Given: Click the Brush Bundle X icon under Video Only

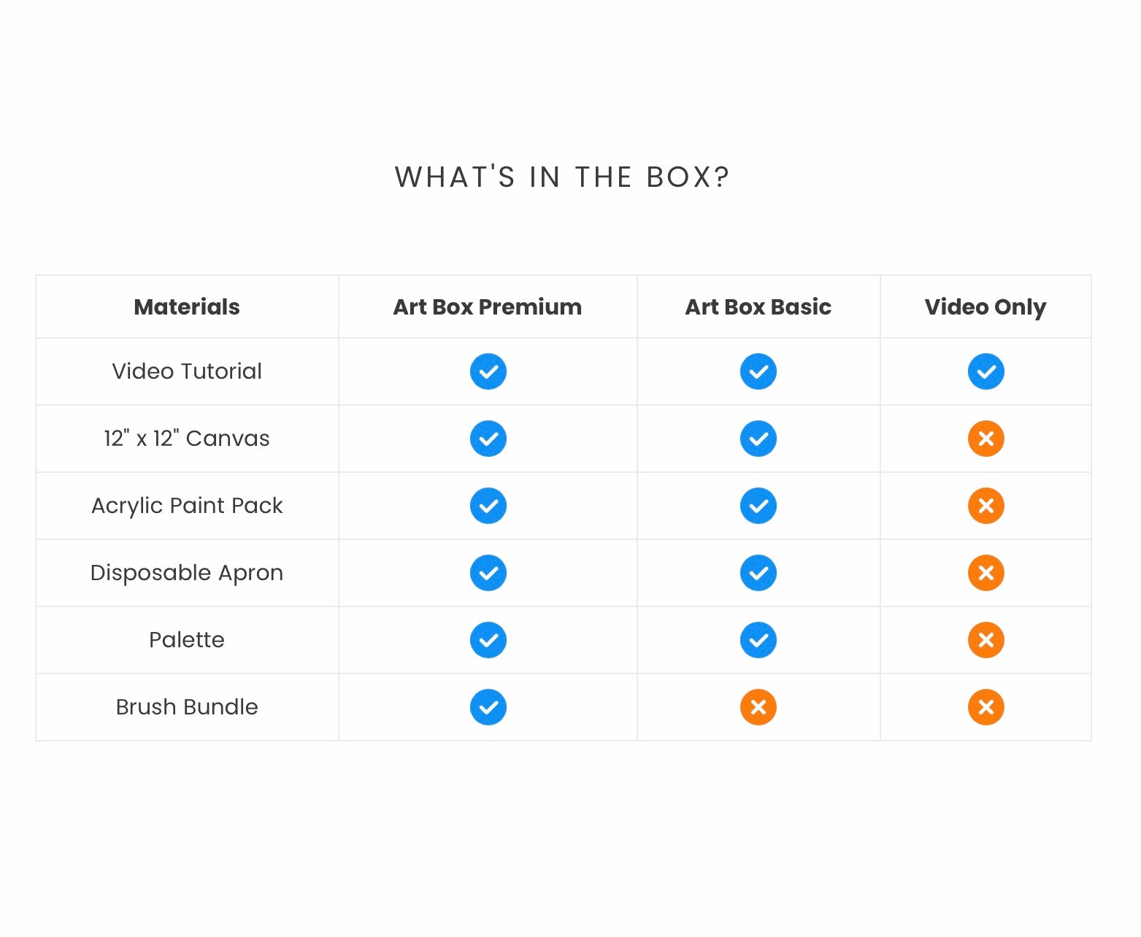Looking at the screenshot, I should coord(986,707).
